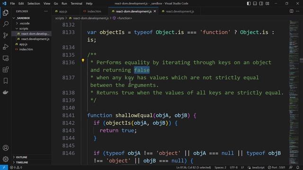Click the remote window status bar icon

pyautogui.click(x=4, y=168)
